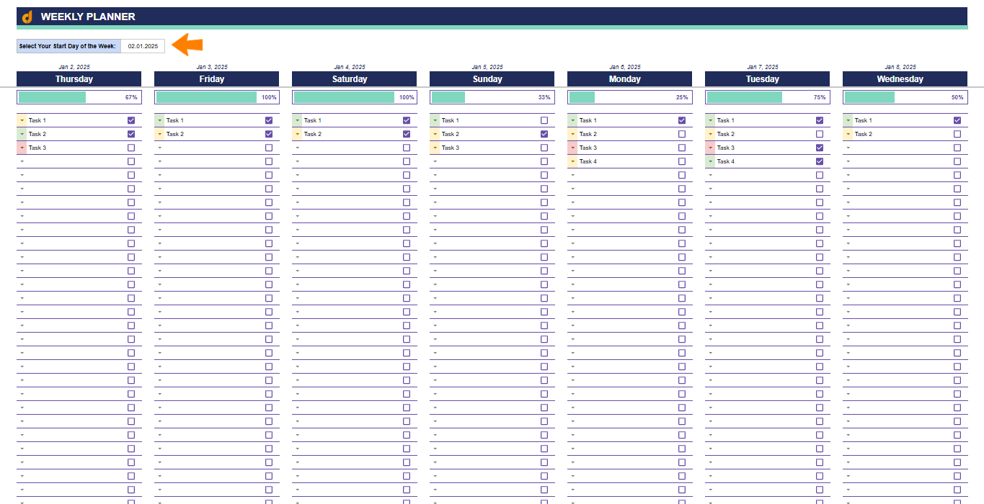Select the Friday column header
This screenshot has width=984, height=504.
point(217,79)
